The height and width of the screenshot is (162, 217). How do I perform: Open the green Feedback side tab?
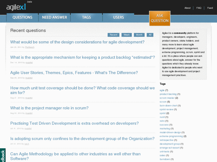click(3, 155)
